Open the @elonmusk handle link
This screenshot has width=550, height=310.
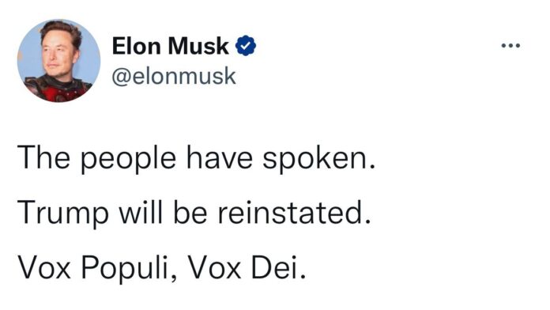[174, 76]
